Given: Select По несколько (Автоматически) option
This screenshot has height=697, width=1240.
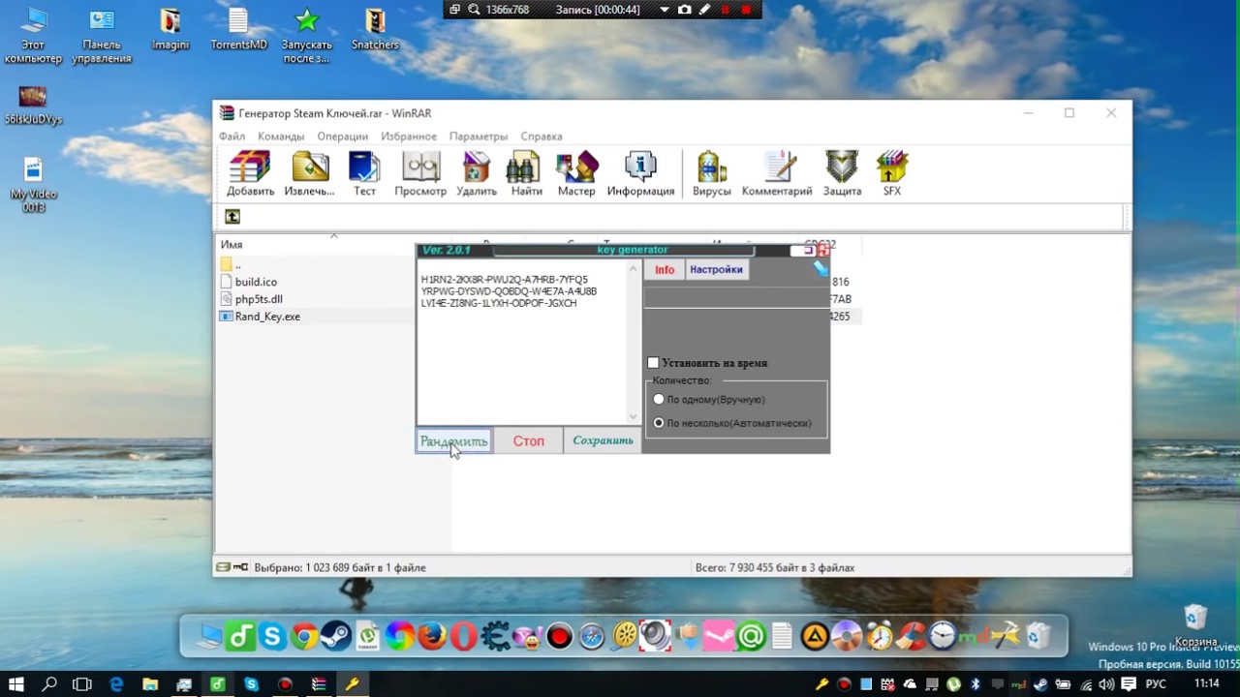Looking at the screenshot, I should coord(659,423).
